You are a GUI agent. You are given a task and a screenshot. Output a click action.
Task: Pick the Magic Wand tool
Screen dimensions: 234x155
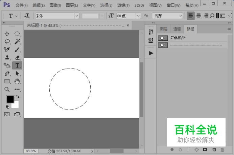[17, 42]
